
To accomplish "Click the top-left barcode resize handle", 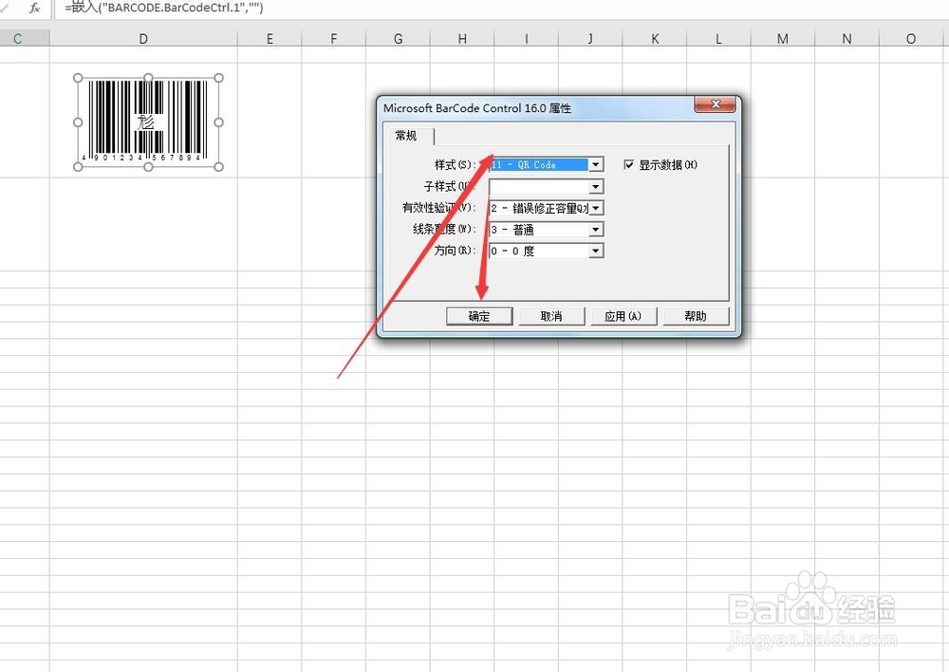I will pyautogui.click(x=78, y=78).
